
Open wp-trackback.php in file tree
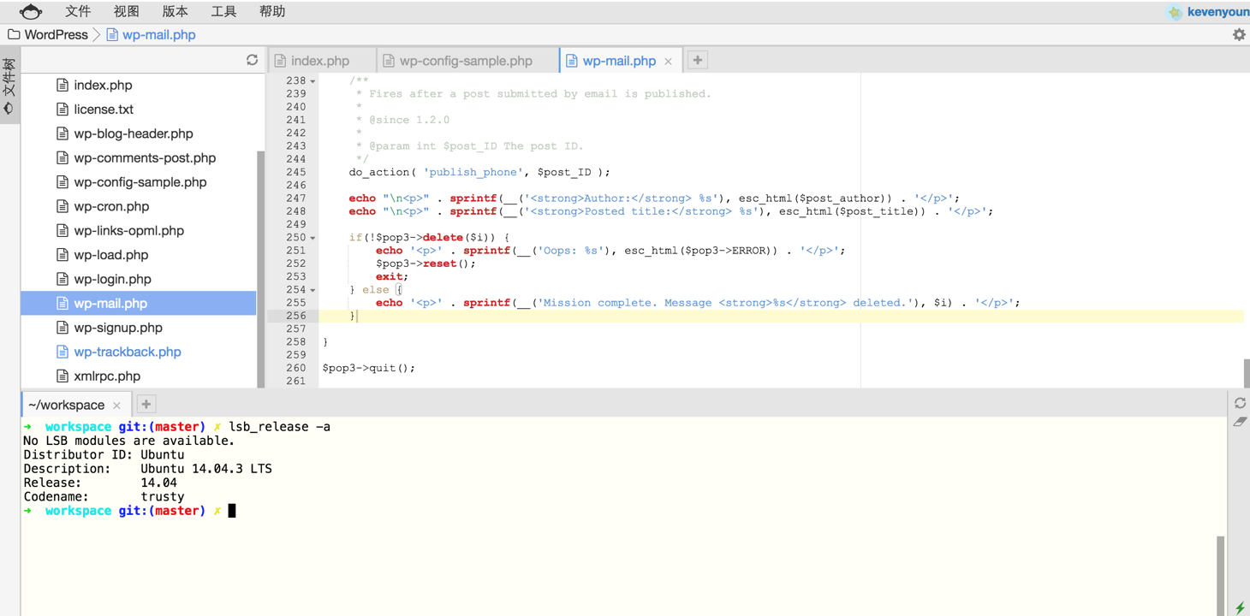pos(128,352)
